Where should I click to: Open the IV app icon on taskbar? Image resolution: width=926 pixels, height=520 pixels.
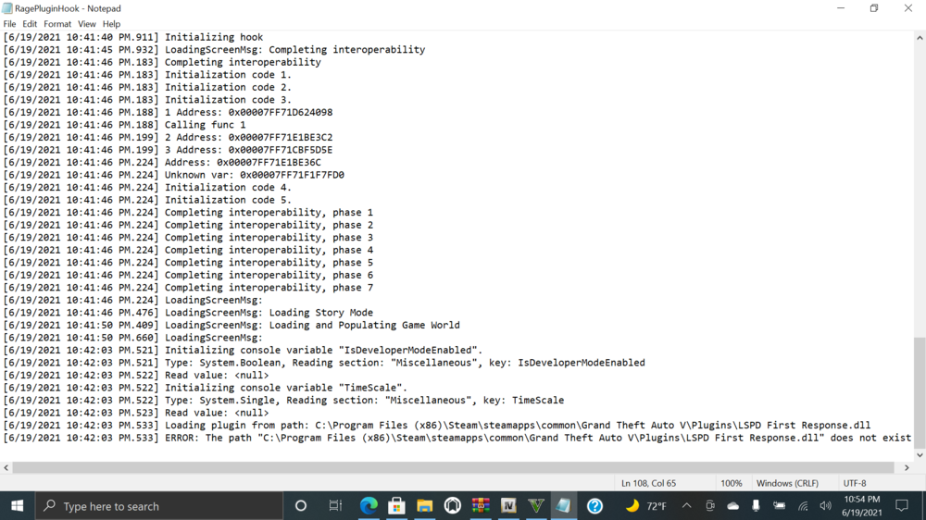[x=508, y=506]
